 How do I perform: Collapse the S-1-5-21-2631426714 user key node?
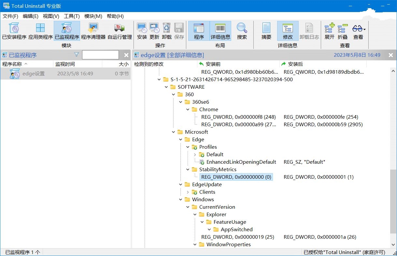coord(159,80)
